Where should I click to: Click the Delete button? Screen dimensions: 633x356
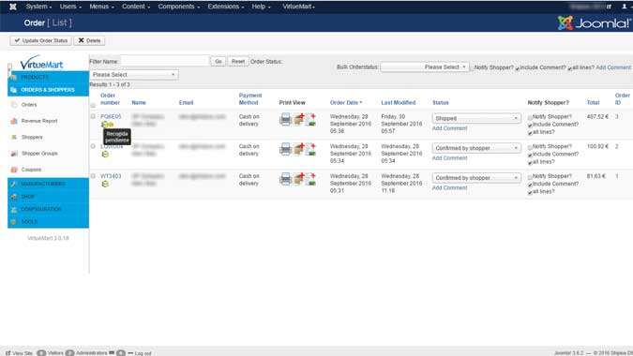[89, 40]
